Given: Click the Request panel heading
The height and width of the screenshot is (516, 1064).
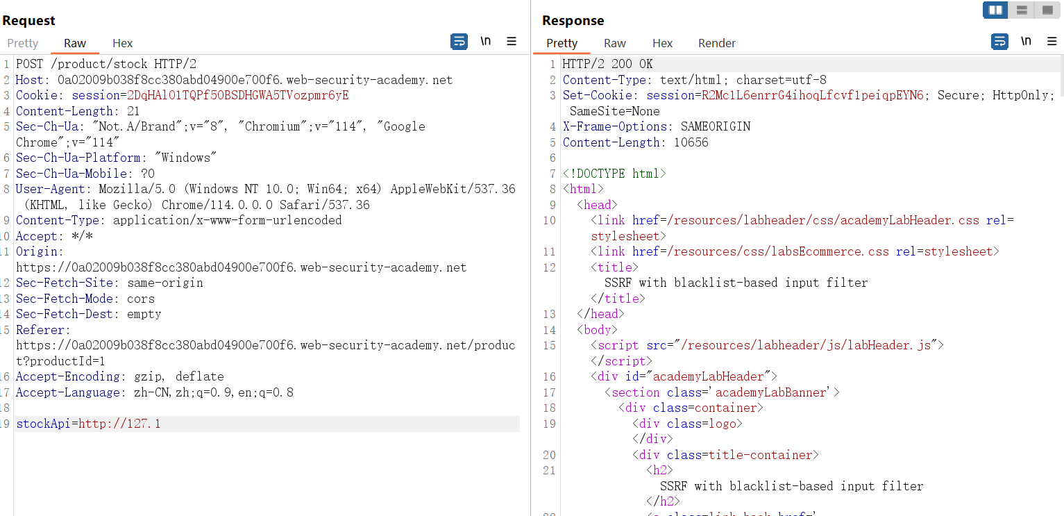Looking at the screenshot, I should 28,20.
